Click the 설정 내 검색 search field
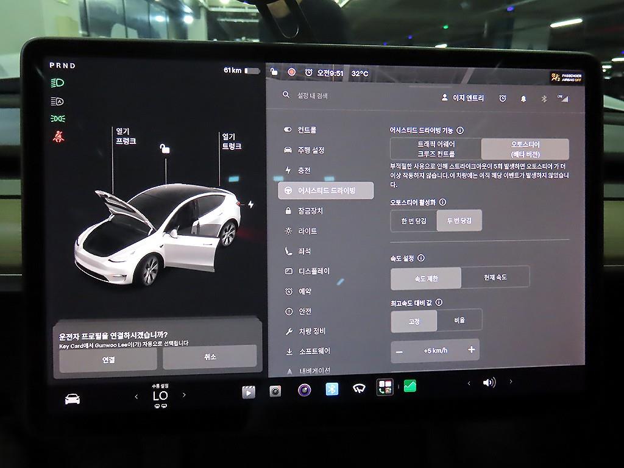Image resolution: width=624 pixels, height=468 pixels. click(313, 96)
